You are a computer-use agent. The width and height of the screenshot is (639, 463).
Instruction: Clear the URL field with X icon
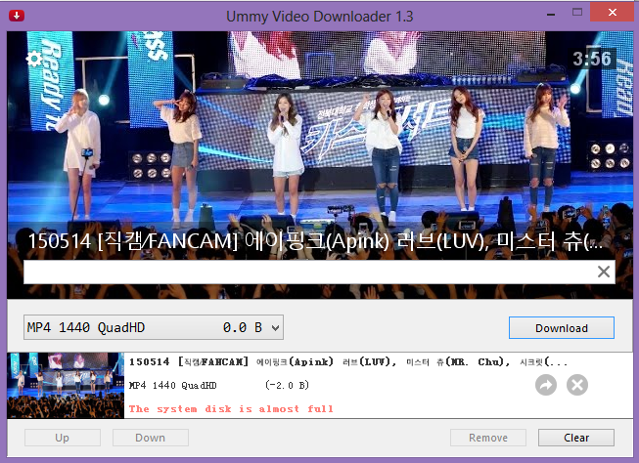[604, 272]
